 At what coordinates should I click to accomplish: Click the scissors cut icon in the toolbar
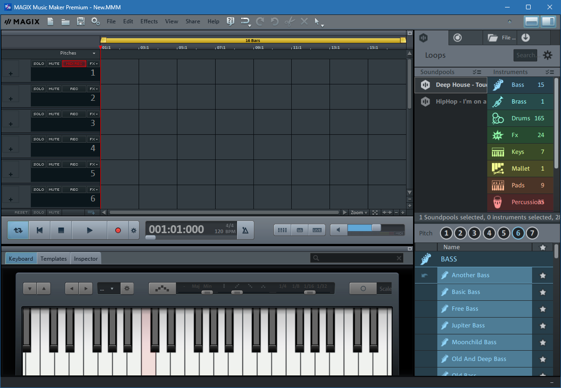(289, 21)
